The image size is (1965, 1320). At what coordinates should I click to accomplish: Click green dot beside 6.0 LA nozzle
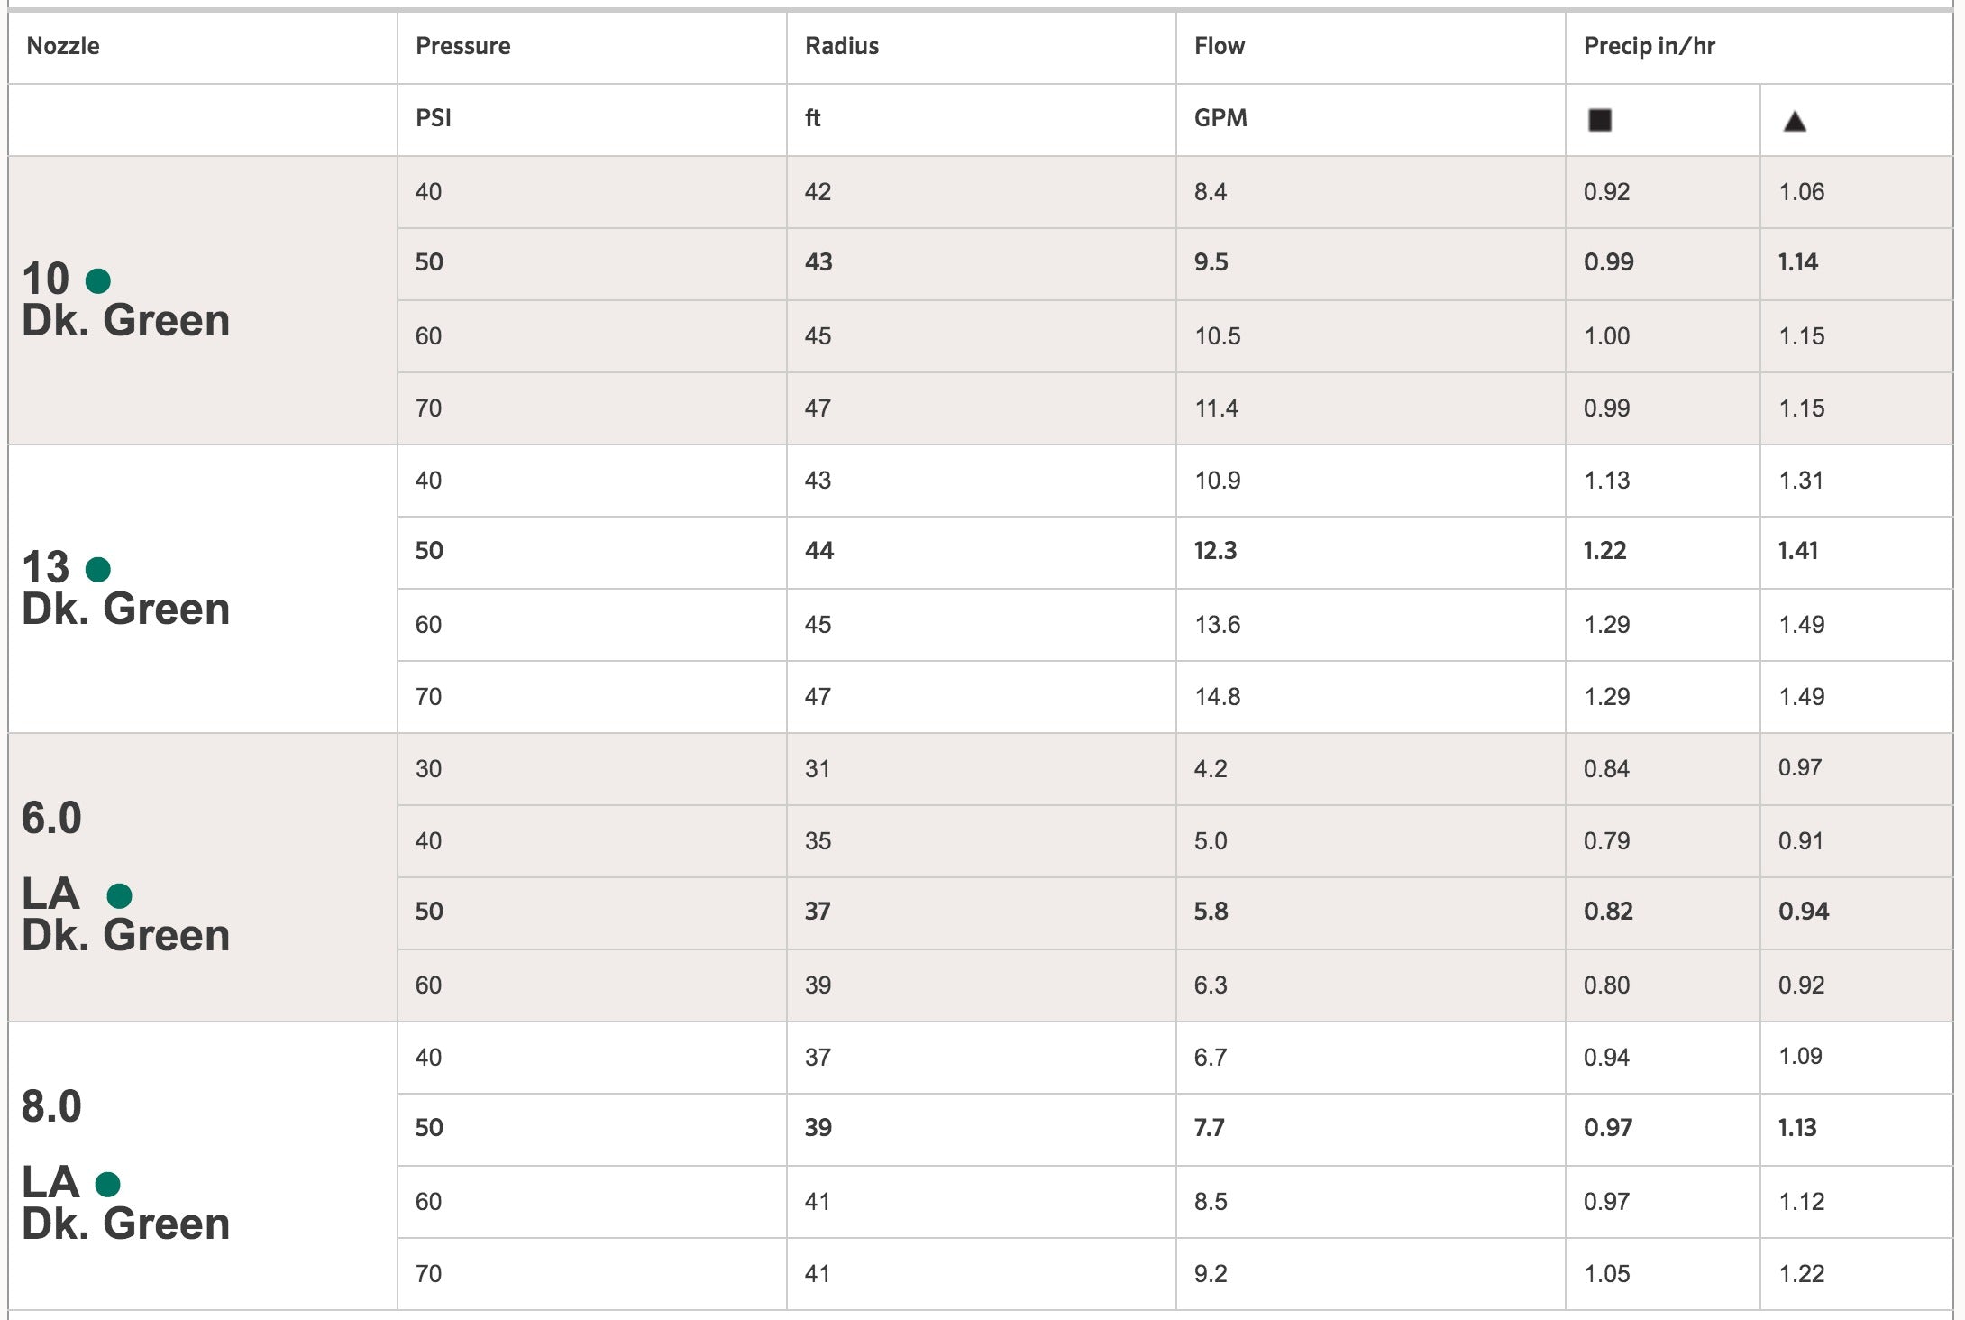coord(120,895)
